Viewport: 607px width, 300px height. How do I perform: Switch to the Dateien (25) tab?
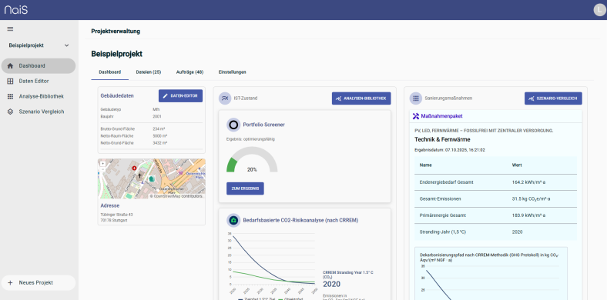[148, 72]
